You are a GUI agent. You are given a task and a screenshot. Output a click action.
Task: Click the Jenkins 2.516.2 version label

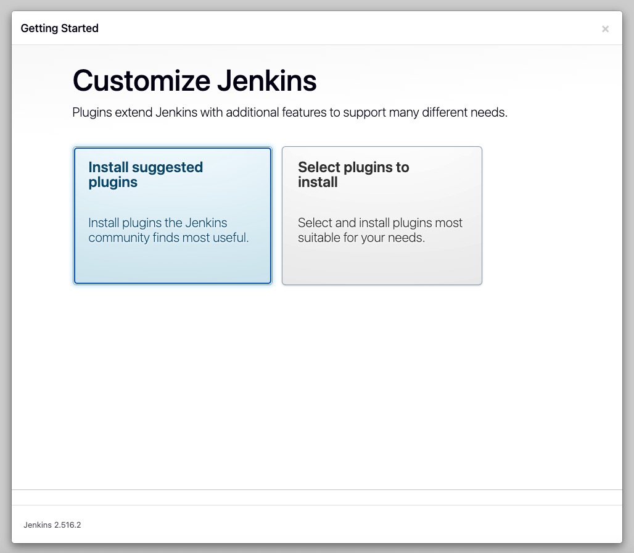(52, 525)
